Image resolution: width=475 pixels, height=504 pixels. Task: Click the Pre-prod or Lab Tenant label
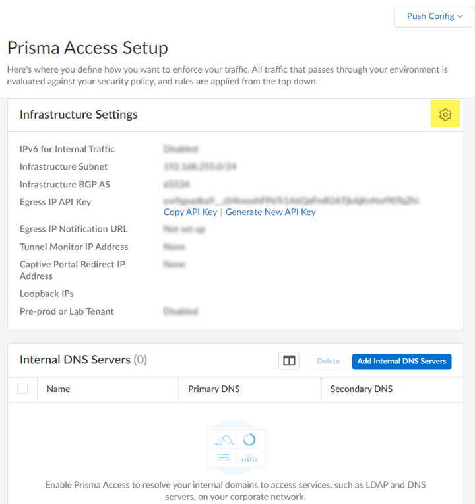point(67,311)
